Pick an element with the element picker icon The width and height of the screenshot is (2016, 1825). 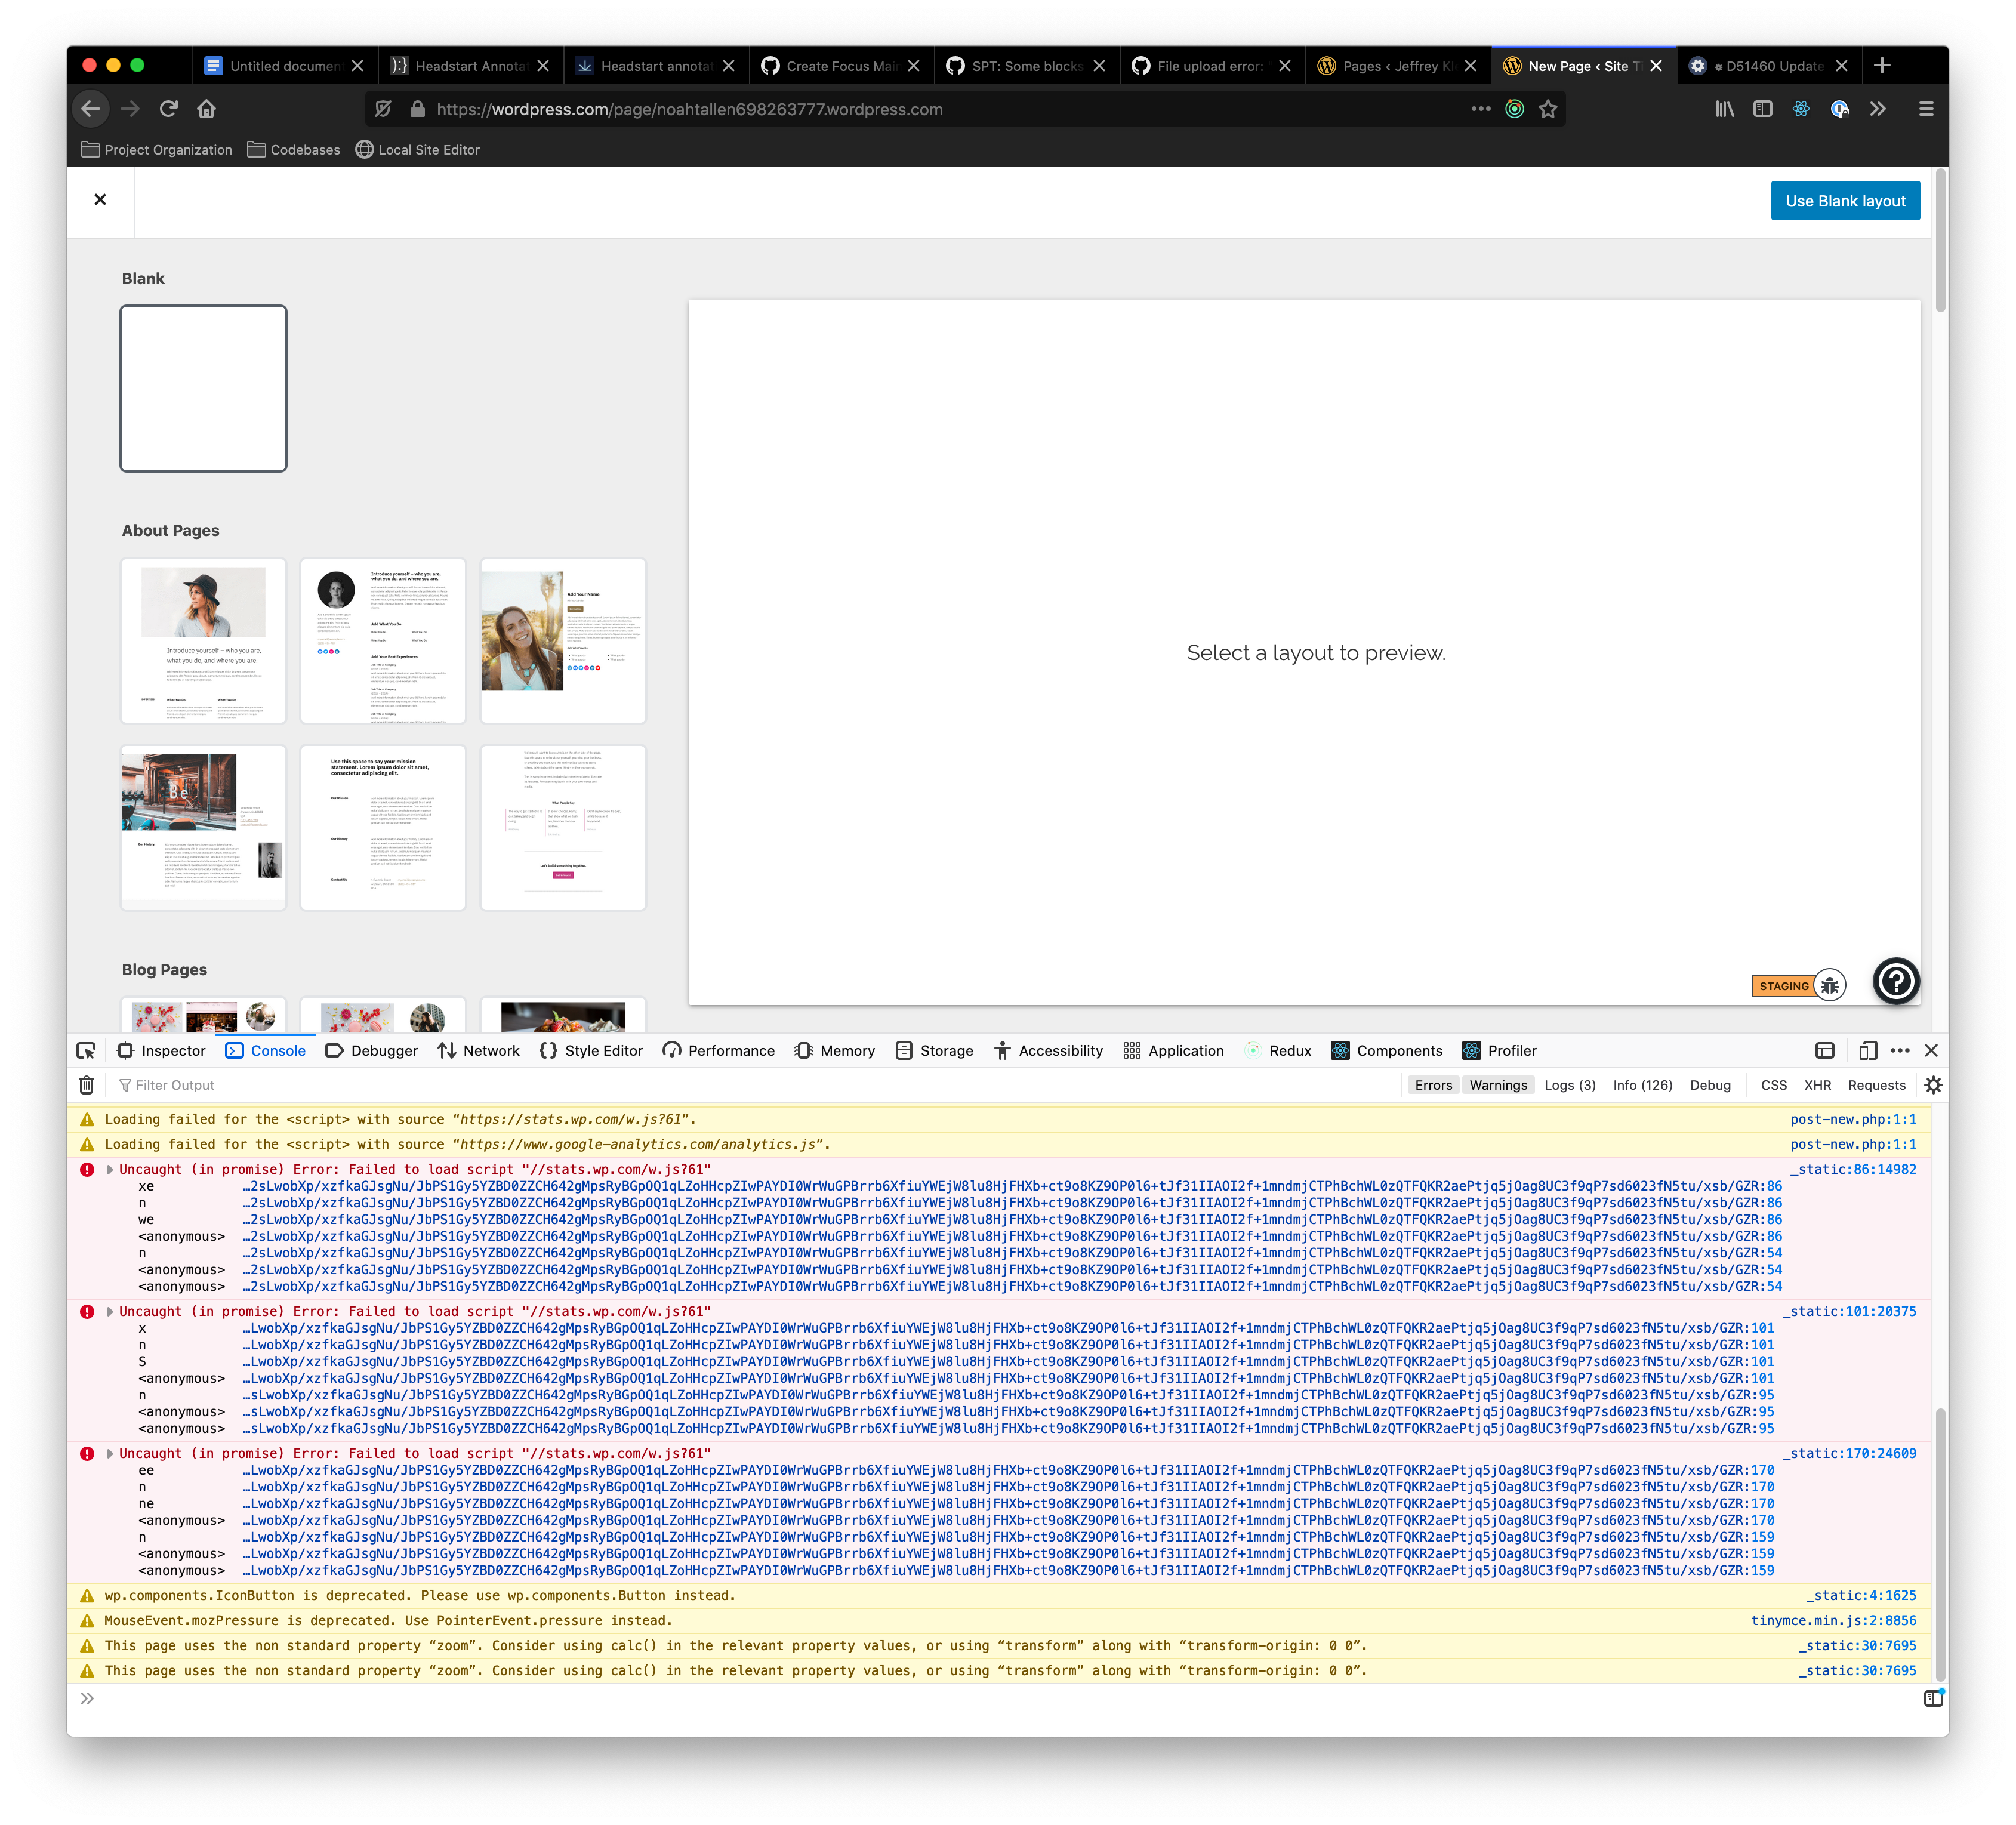[x=86, y=1050]
